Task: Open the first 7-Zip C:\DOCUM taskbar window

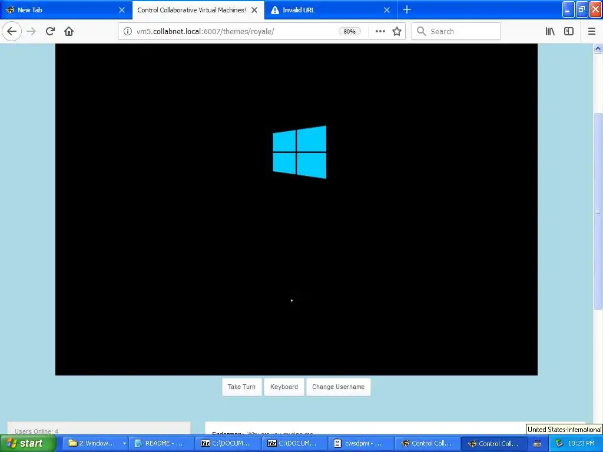Action: click(228, 443)
